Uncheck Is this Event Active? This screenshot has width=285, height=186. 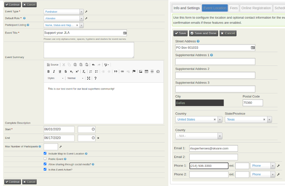[45, 169]
